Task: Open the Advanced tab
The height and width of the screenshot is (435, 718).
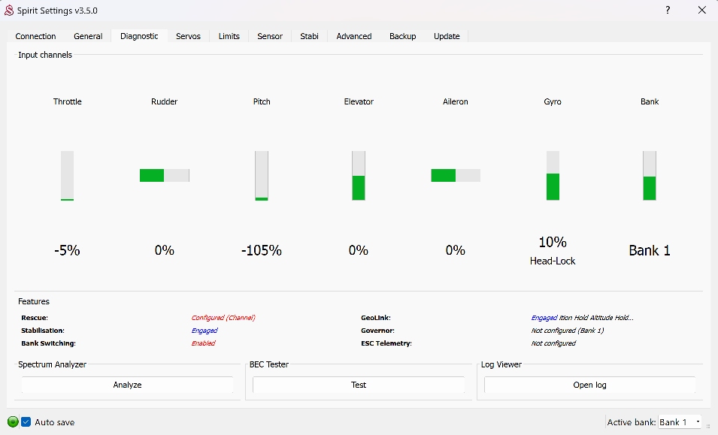Action: click(353, 36)
